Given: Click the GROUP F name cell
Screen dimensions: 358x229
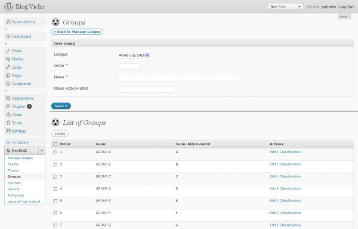Looking at the screenshot, I should coord(103,213).
